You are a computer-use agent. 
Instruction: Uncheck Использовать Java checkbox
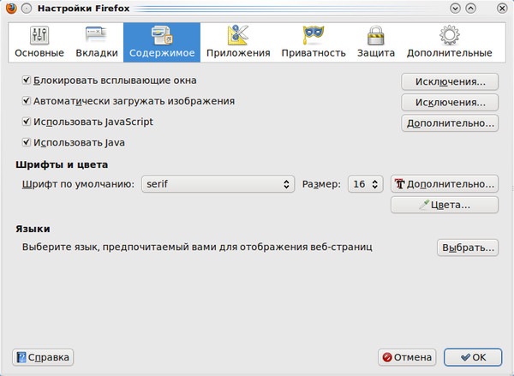pos(27,142)
